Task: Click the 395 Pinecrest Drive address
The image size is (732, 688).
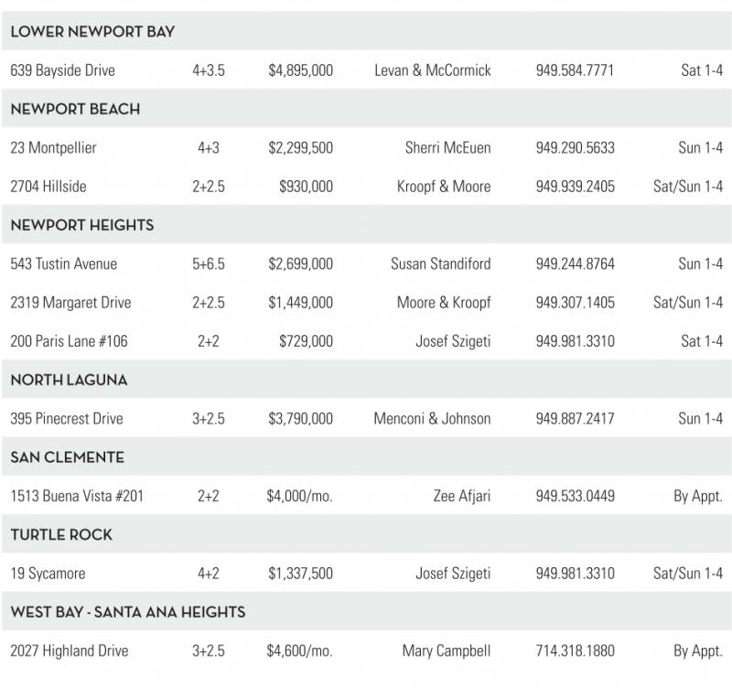Action: tap(66, 419)
